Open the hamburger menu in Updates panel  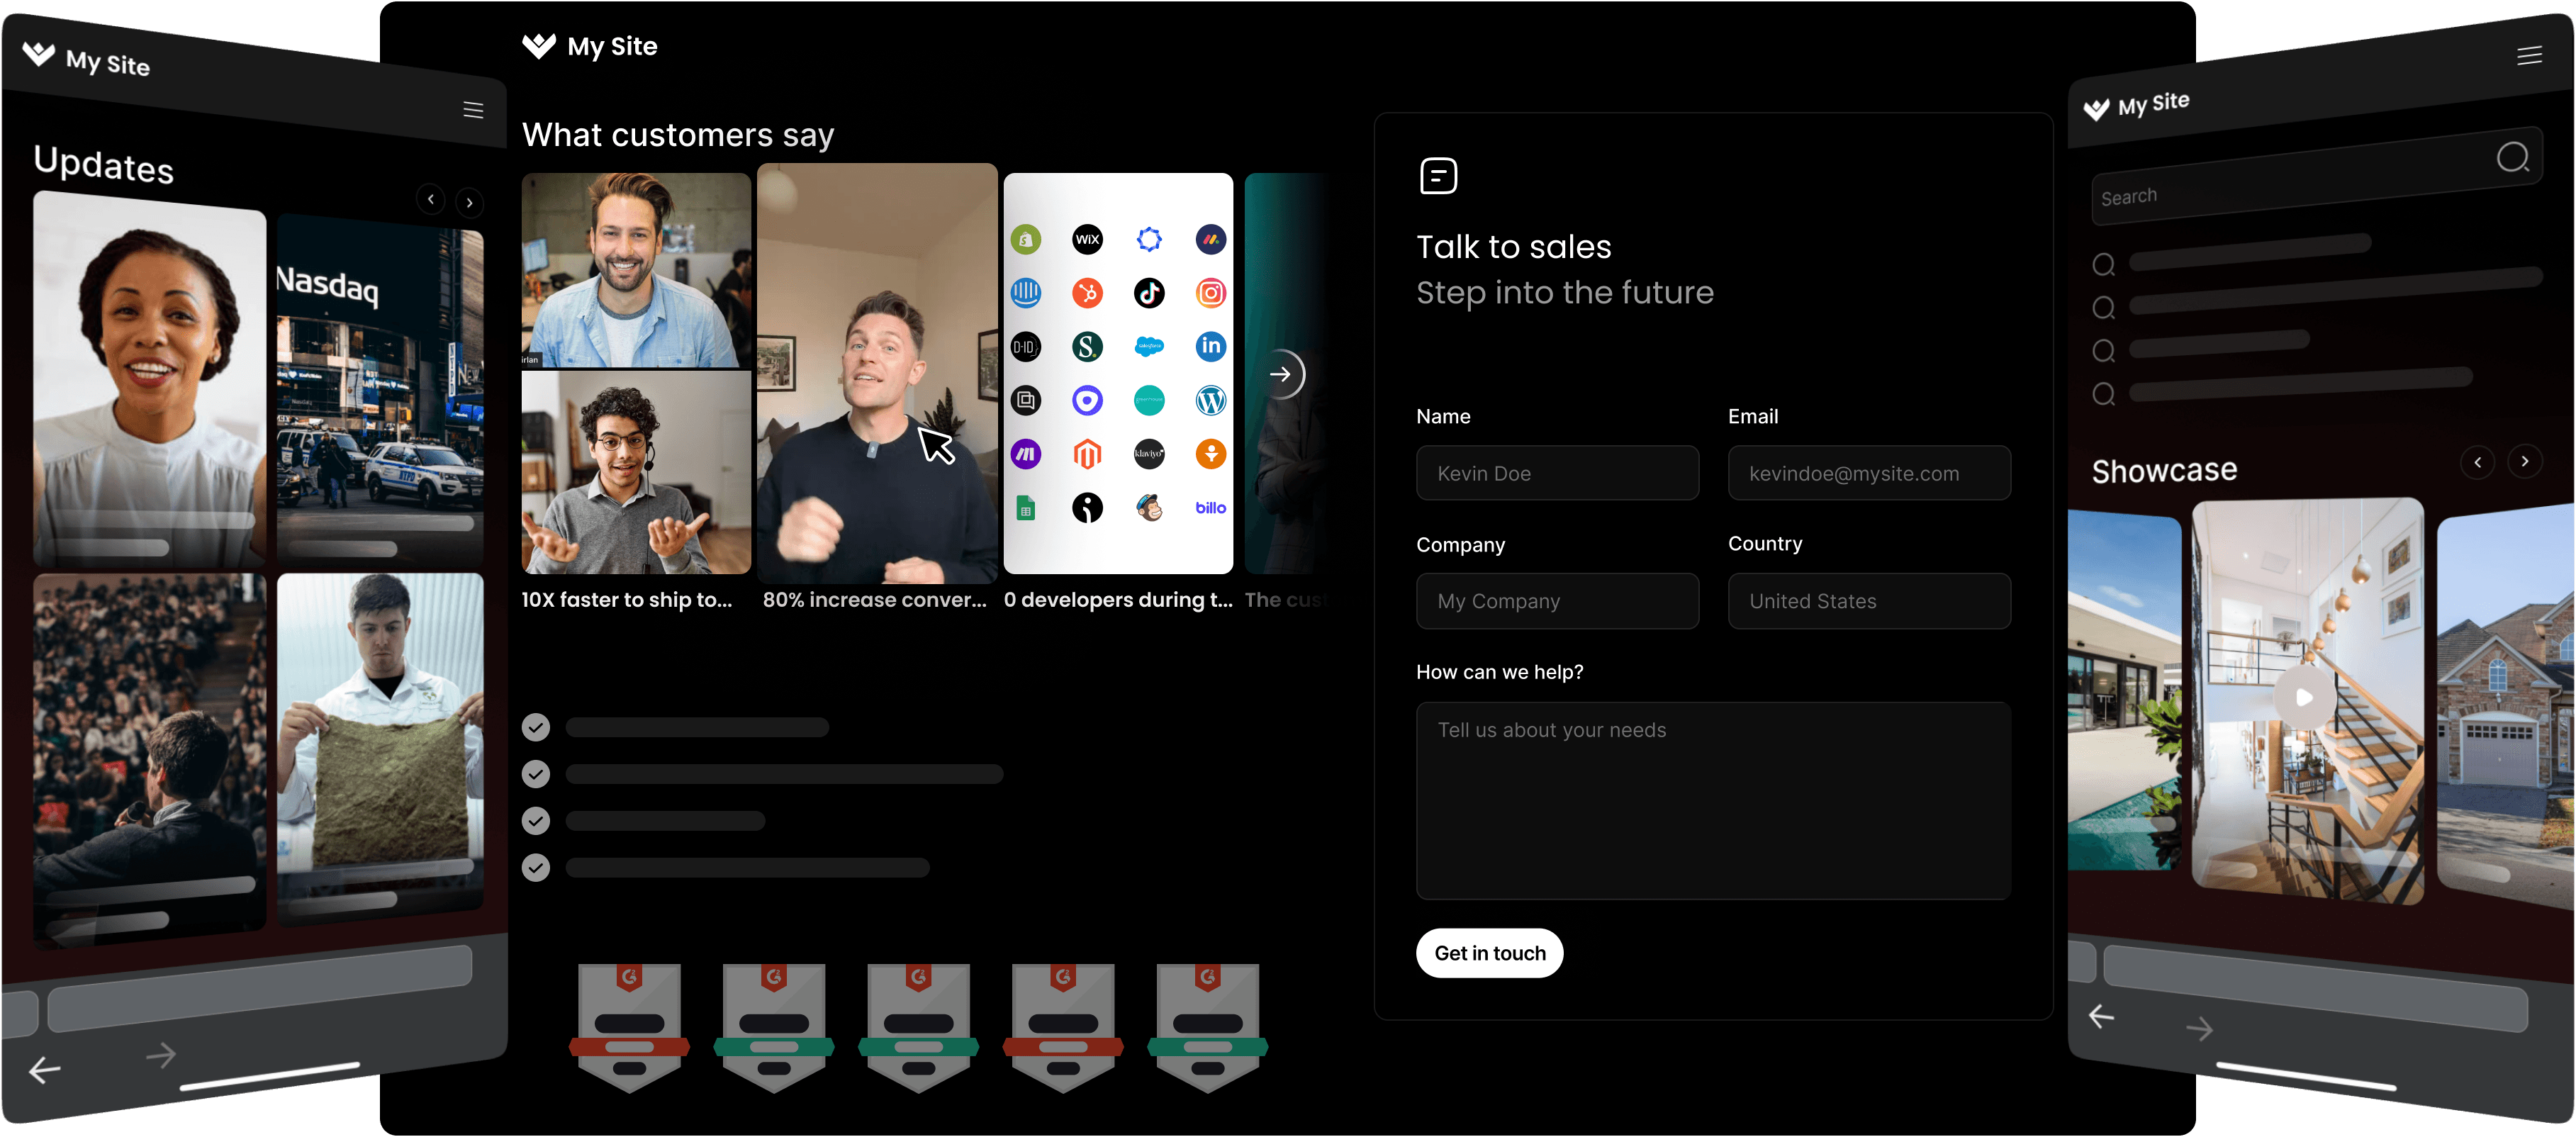pos(473,110)
